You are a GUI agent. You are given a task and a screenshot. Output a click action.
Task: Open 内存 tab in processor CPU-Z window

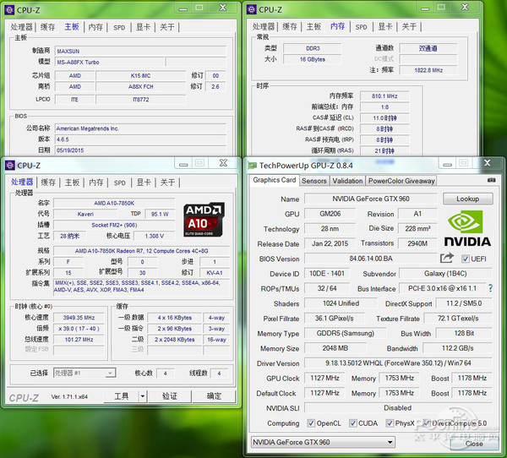96,183
